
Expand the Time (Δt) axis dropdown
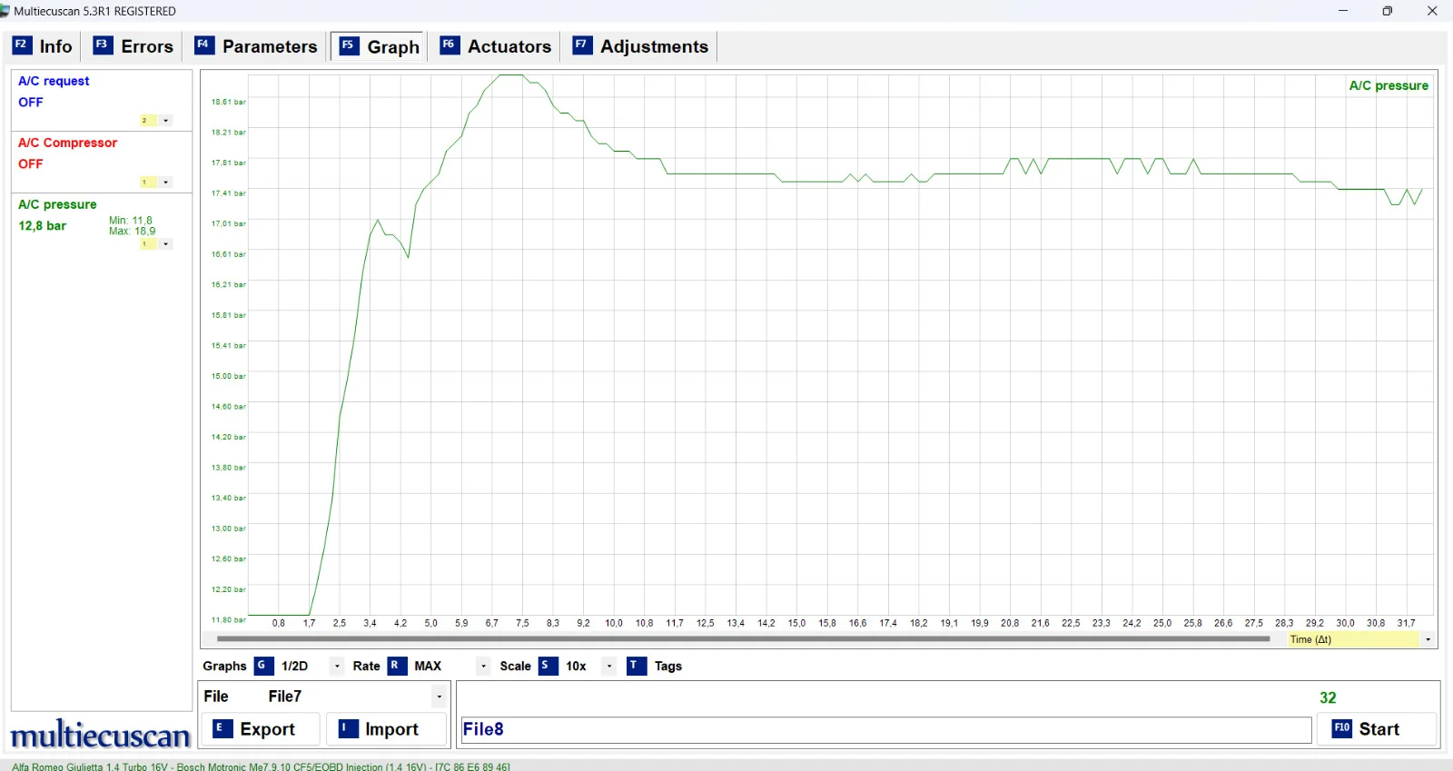point(1428,639)
